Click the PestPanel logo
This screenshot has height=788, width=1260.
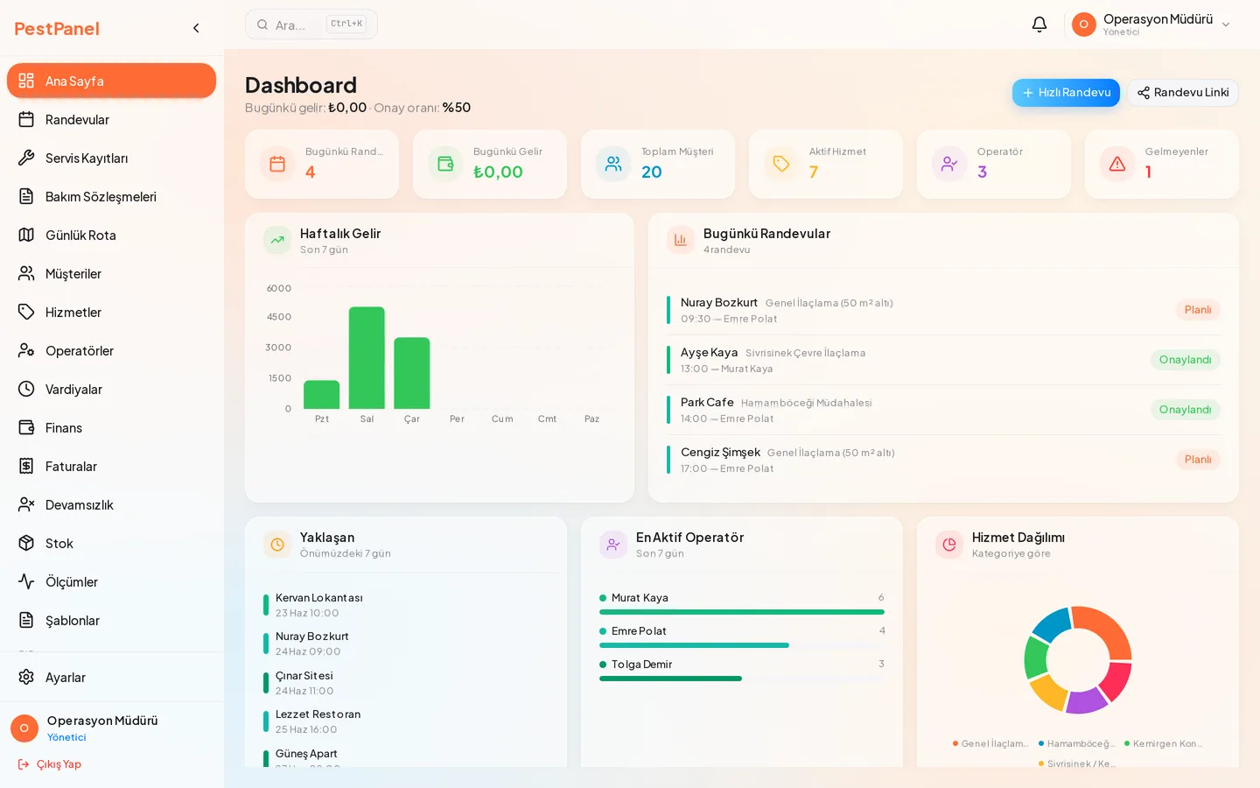pyautogui.click(x=57, y=29)
